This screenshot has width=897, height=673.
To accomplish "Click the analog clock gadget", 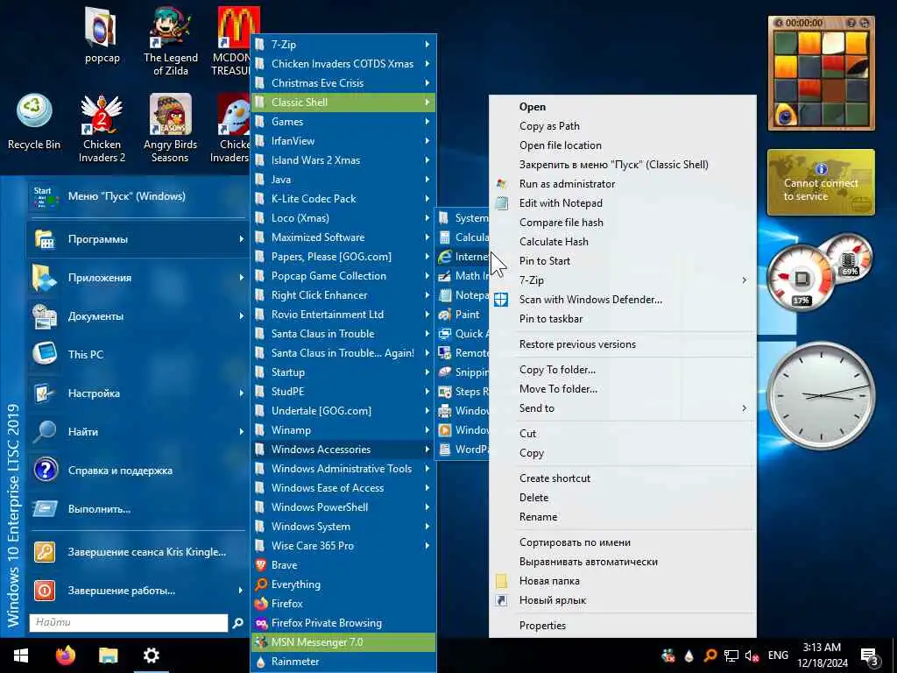I will [x=821, y=395].
